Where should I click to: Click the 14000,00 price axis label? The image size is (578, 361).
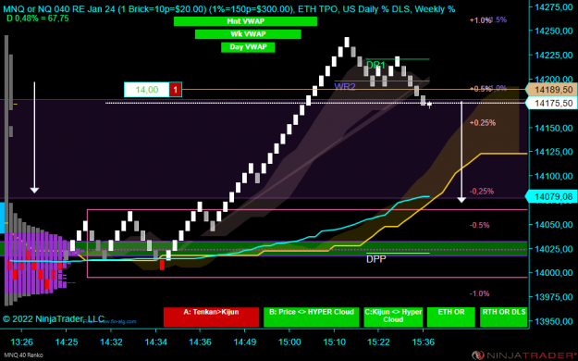[x=553, y=273]
